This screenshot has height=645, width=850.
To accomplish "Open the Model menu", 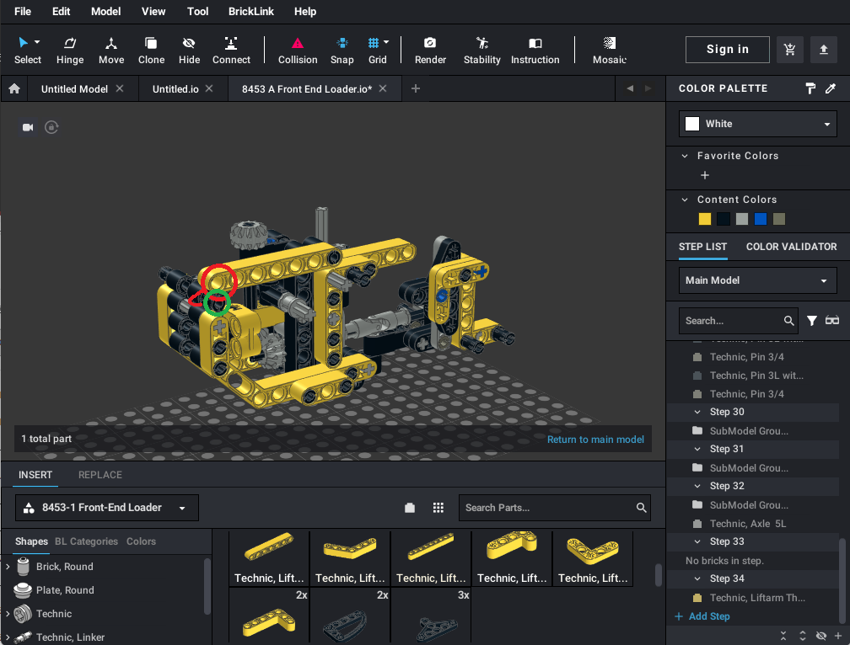I will coord(105,11).
